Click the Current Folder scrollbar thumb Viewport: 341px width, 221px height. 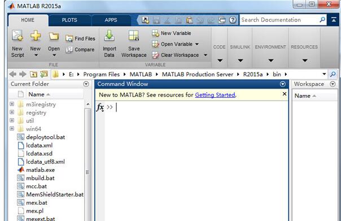[88, 172]
